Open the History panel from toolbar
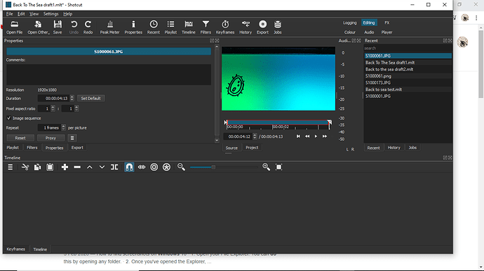Viewport: 484px width, 271px height. (x=246, y=27)
